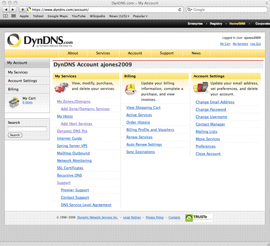Click the browser back arrow

(x=6, y=10)
